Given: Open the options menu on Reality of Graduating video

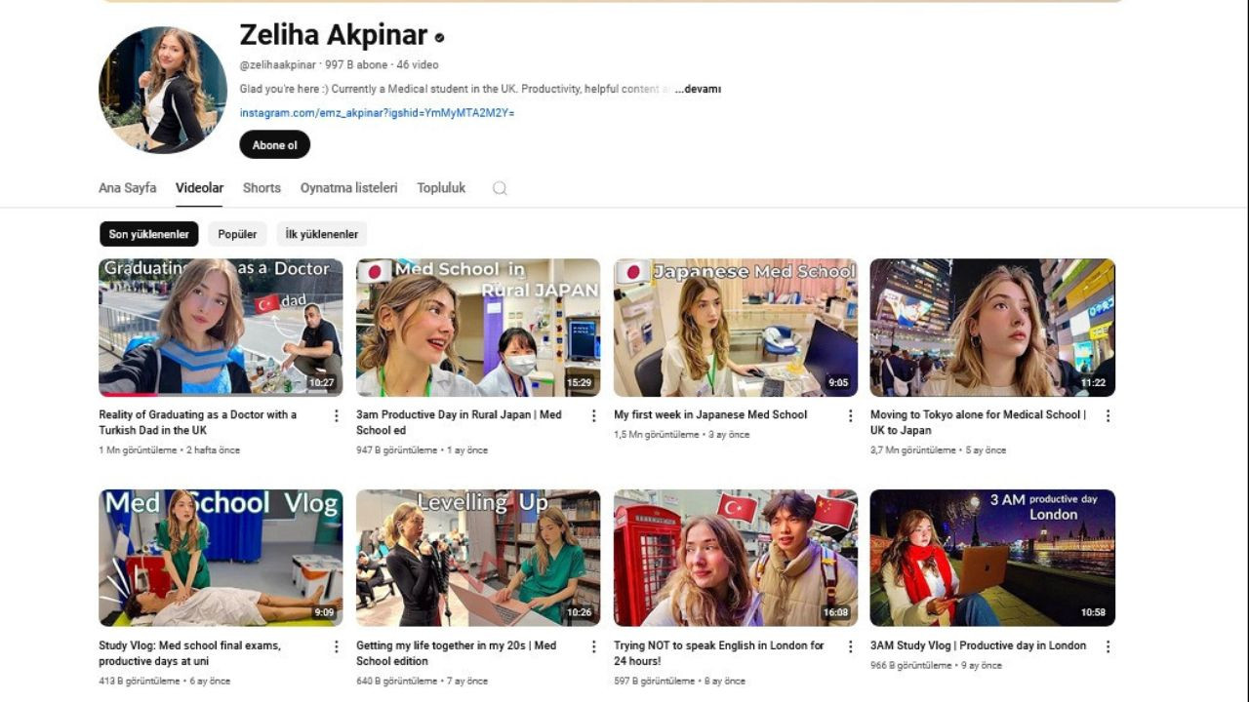Looking at the screenshot, I should pos(336,414).
